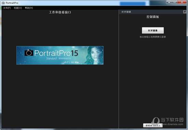The height and width of the screenshot is (130, 188).
Task: Close the PortraitPro window
Action: click(182, 2)
